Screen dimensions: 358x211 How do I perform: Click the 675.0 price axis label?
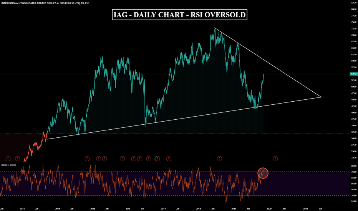point(354,41)
